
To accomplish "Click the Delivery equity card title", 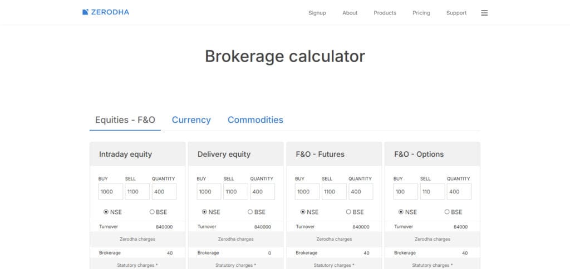I will click(224, 155).
